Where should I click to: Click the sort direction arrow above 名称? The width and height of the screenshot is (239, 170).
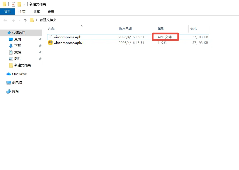click(x=82, y=26)
